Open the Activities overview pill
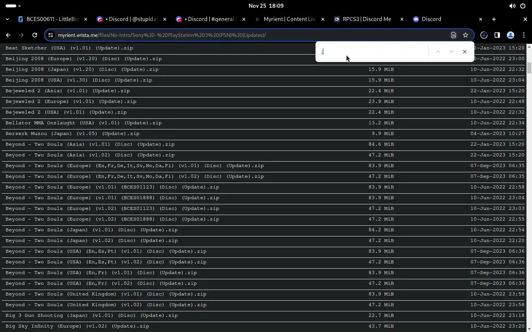 coord(13,6)
